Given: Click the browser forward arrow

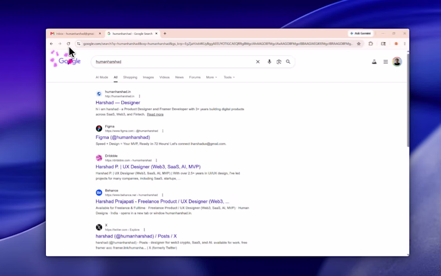Looking at the screenshot, I should (x=60, y=44).
